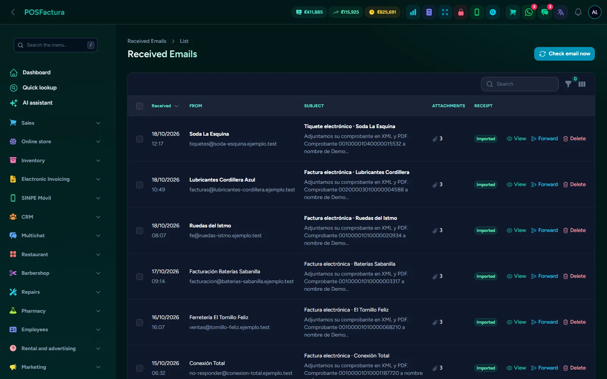Viewport: 607px width, 379px height.
Task: Click the ₡825,691 pending amount pill
Action: tap(382, 12)
